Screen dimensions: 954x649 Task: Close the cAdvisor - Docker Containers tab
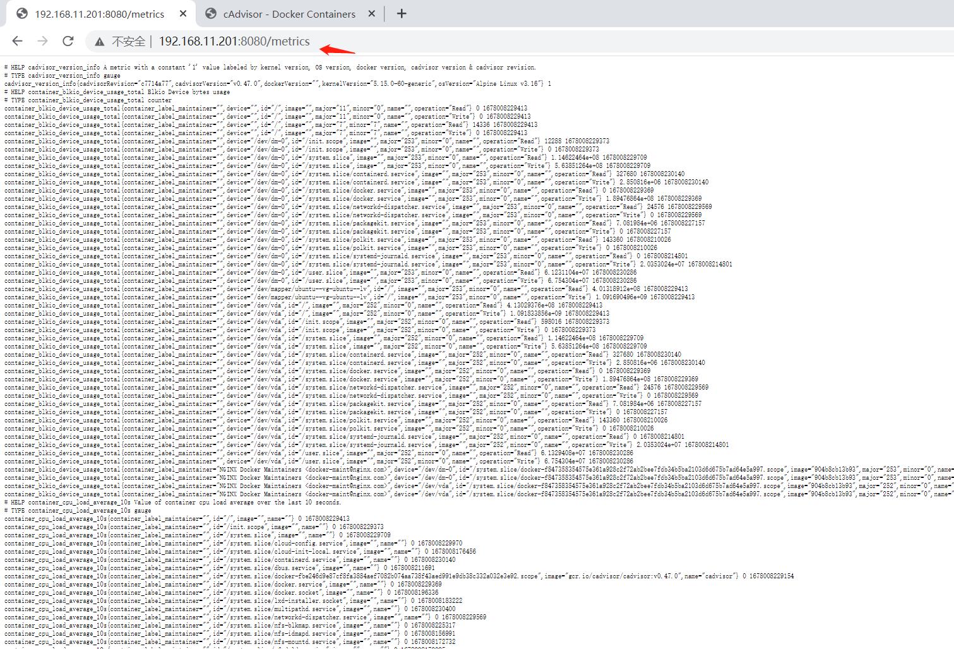click(371, 13)
